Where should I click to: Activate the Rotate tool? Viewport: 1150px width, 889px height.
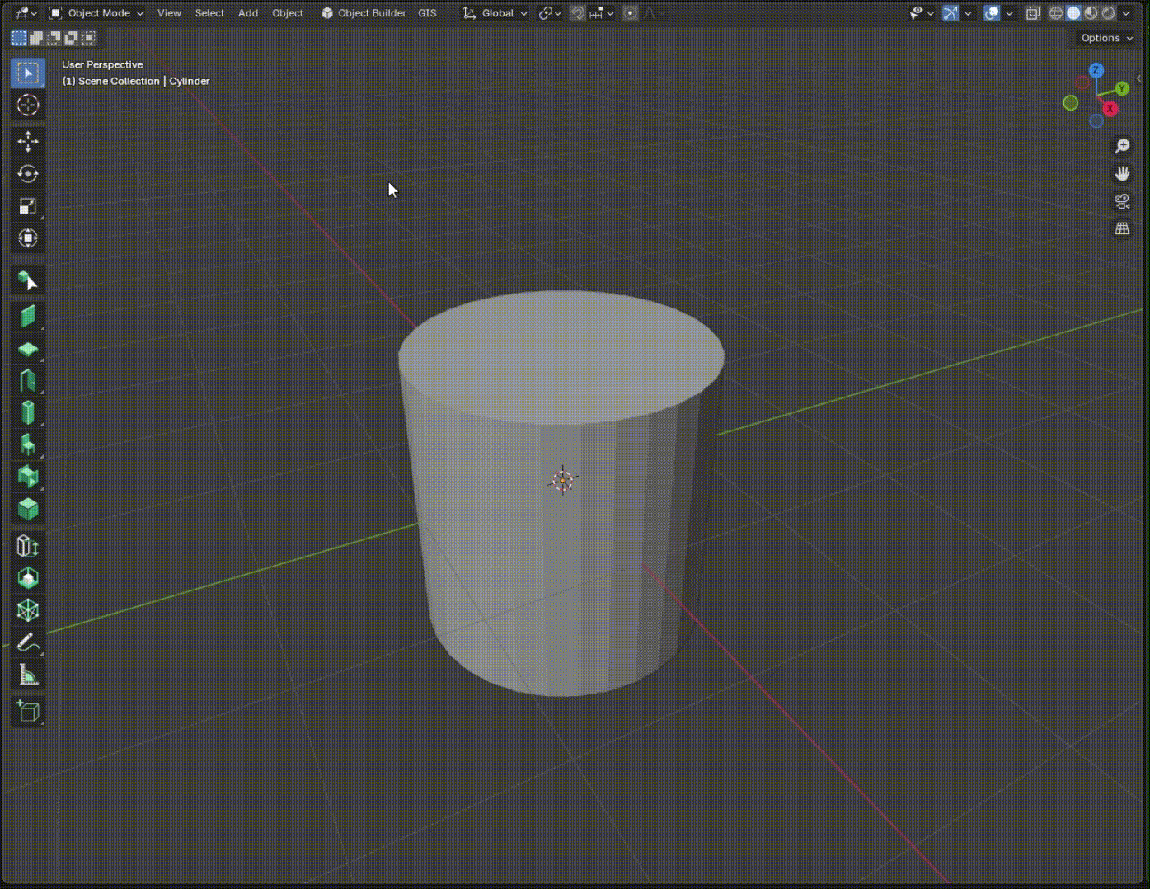(x=28, y=174)
